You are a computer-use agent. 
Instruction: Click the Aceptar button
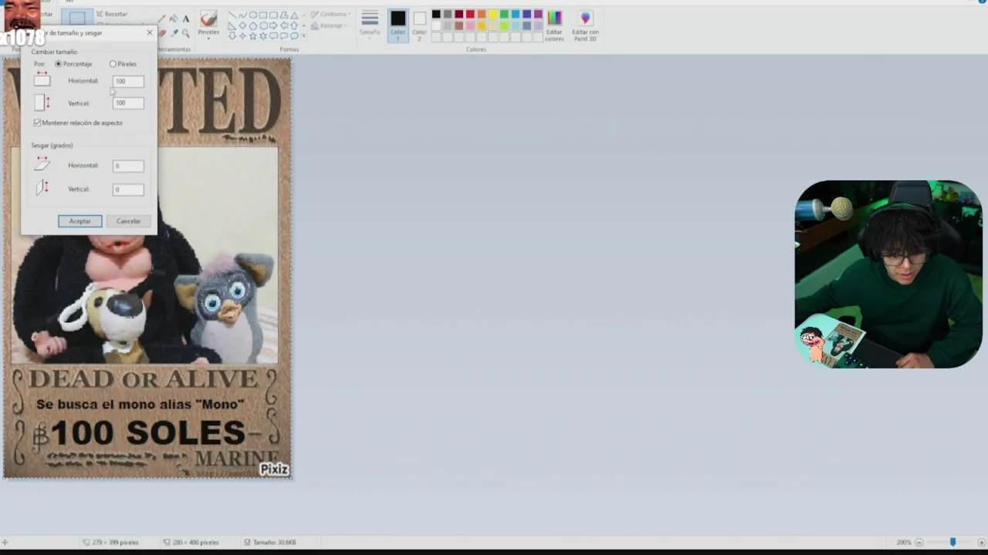[x=80, y=221]
